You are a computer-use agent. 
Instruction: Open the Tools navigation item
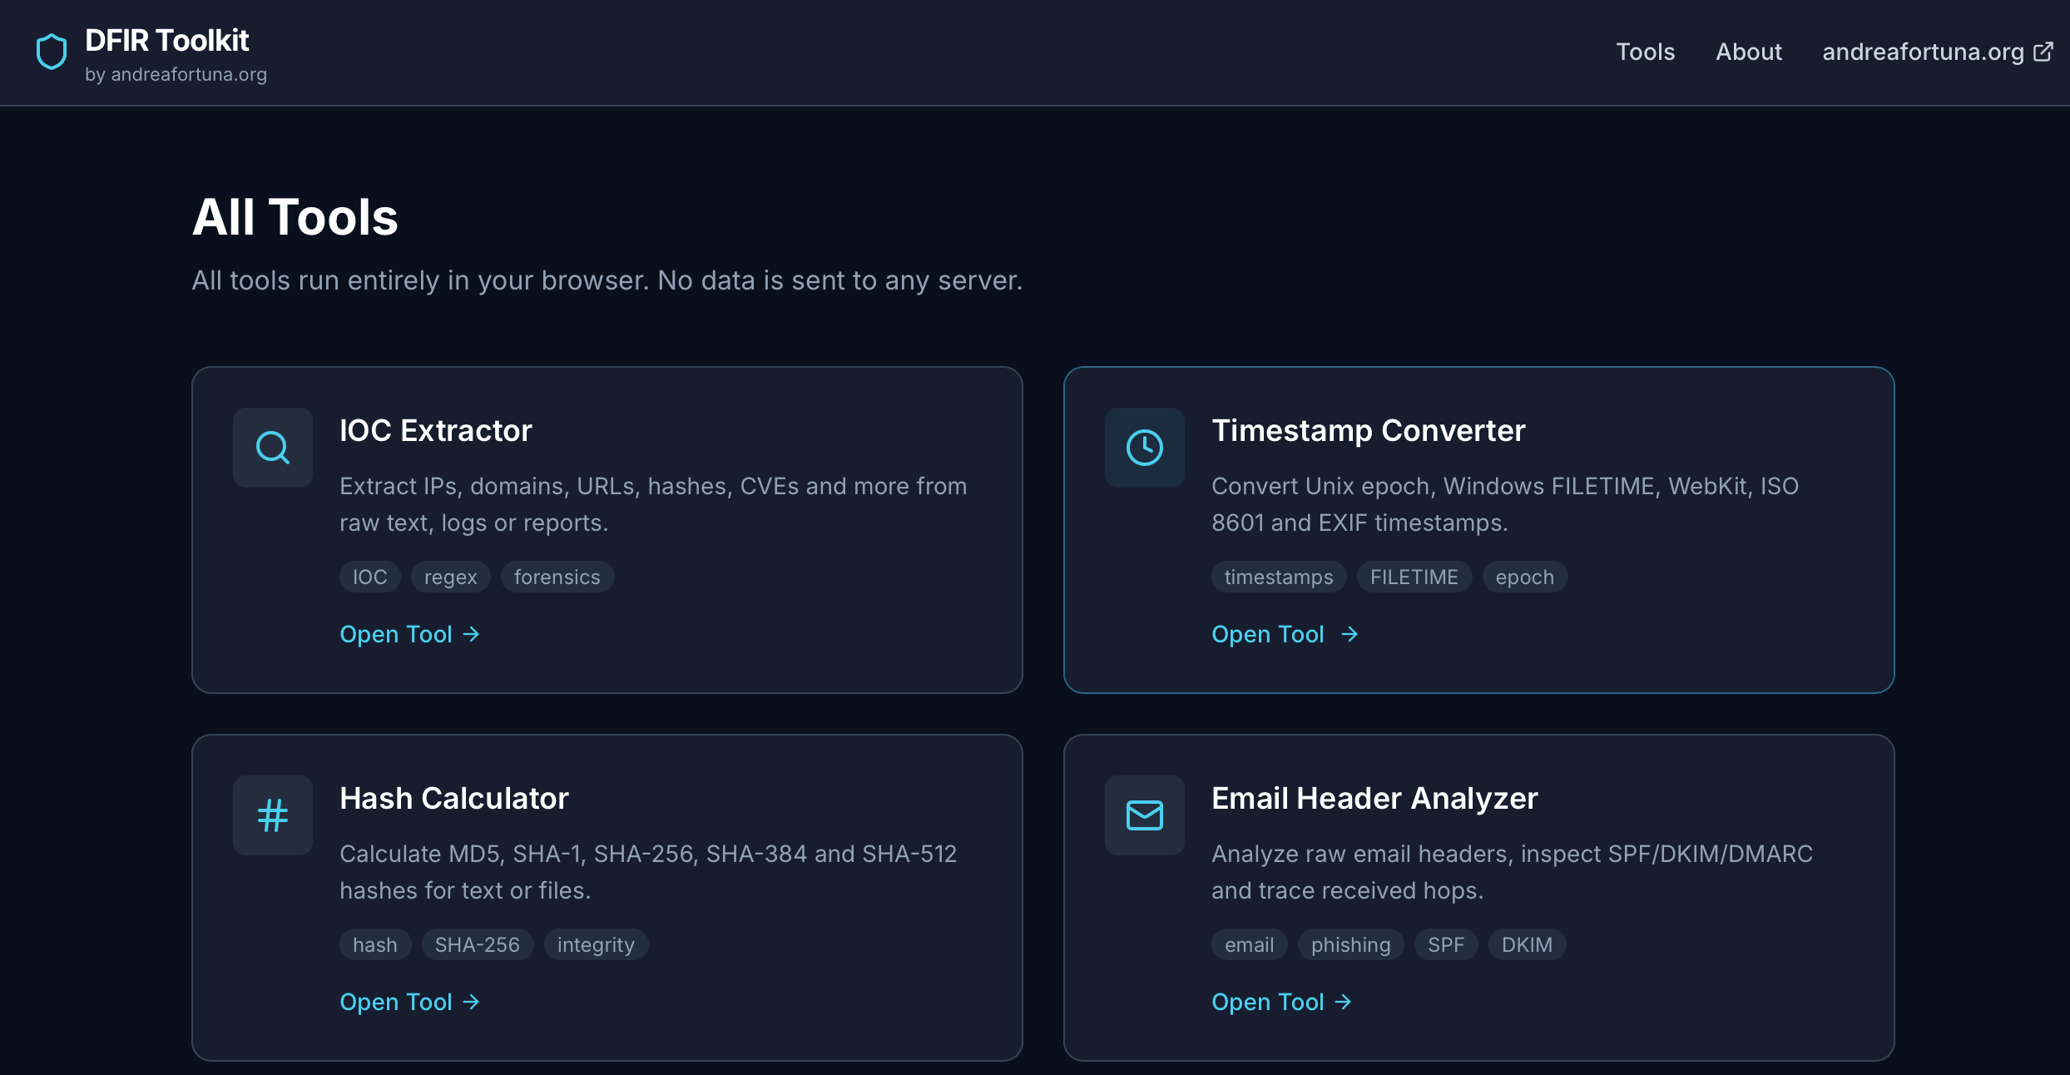(1645, 52)
